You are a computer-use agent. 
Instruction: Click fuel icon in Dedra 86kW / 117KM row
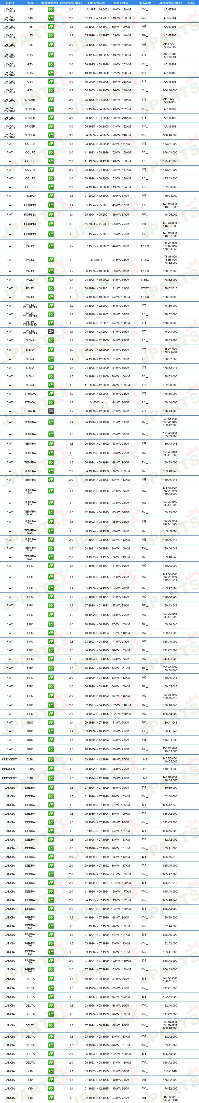pos(51,865)
